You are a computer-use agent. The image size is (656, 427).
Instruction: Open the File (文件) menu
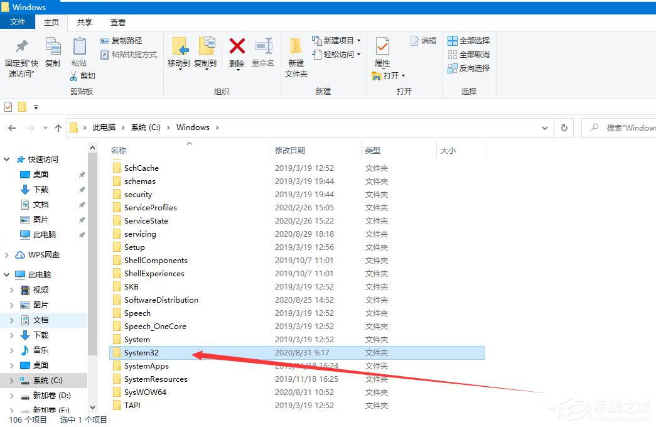(17, 22)
